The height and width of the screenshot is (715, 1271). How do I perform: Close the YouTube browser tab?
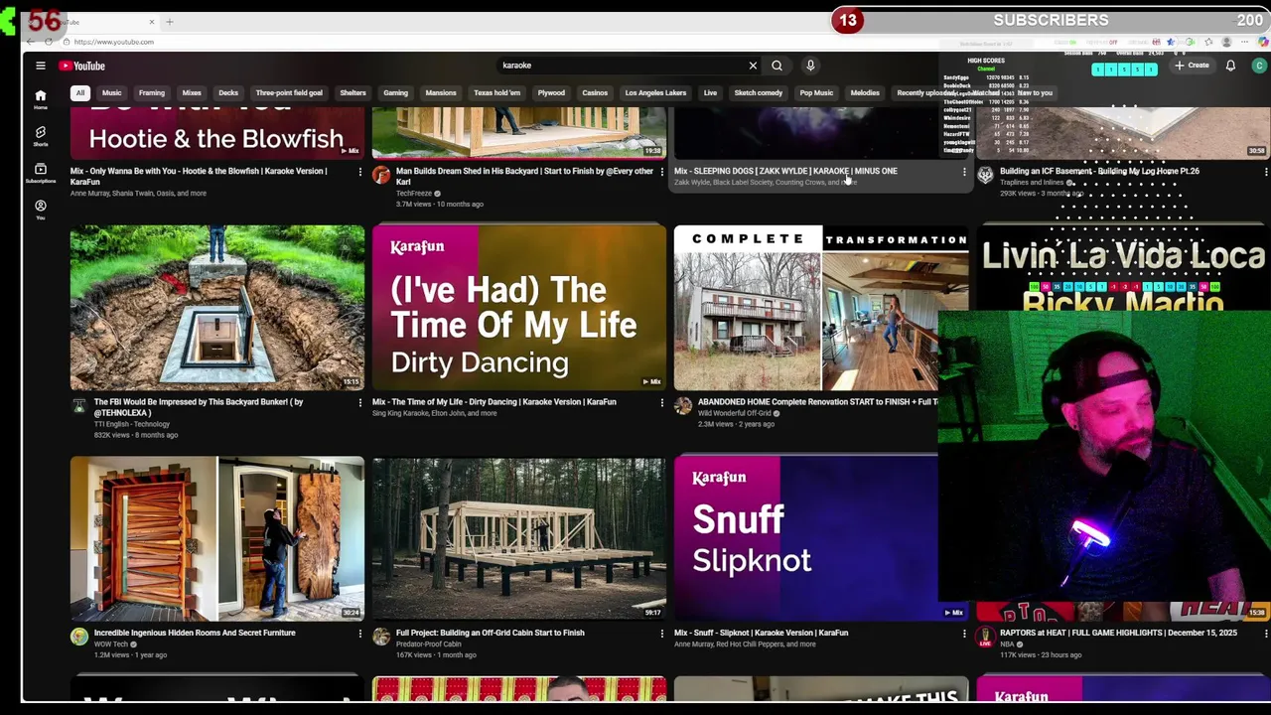coord(152,21)
